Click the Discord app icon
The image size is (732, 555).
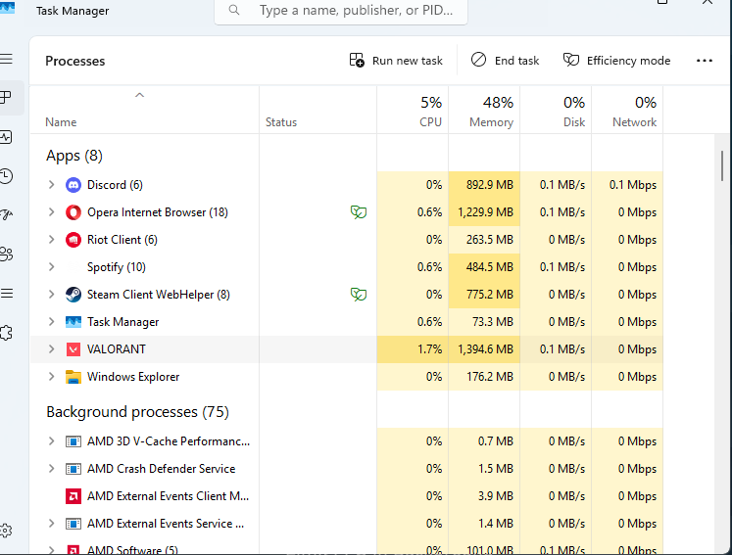coord(73,185)
